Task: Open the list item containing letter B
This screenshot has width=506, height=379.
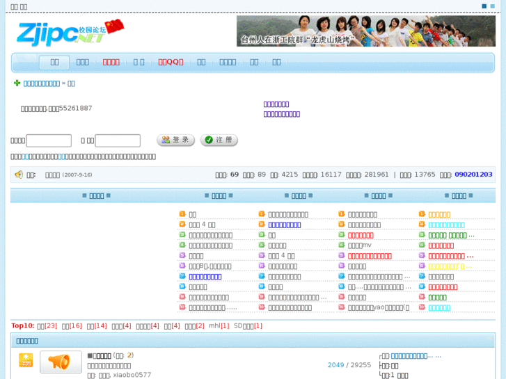Action: [x=210, y=266]
